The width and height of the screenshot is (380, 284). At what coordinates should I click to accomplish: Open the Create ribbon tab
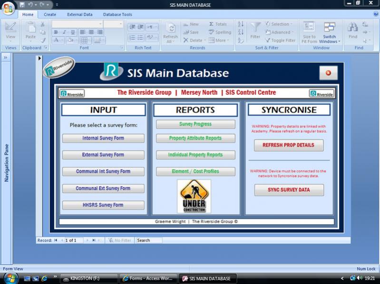50,15
